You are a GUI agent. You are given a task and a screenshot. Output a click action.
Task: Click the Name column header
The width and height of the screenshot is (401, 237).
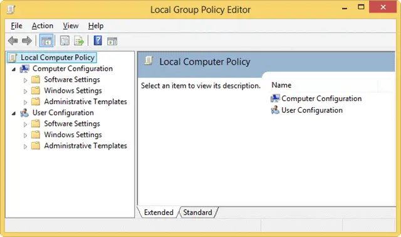[x=323, y=85]
